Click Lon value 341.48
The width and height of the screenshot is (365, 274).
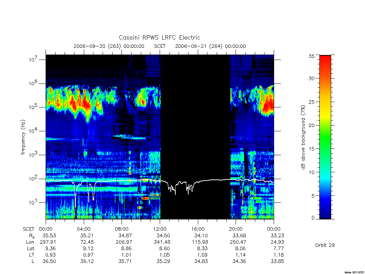[x=161, y=242]
